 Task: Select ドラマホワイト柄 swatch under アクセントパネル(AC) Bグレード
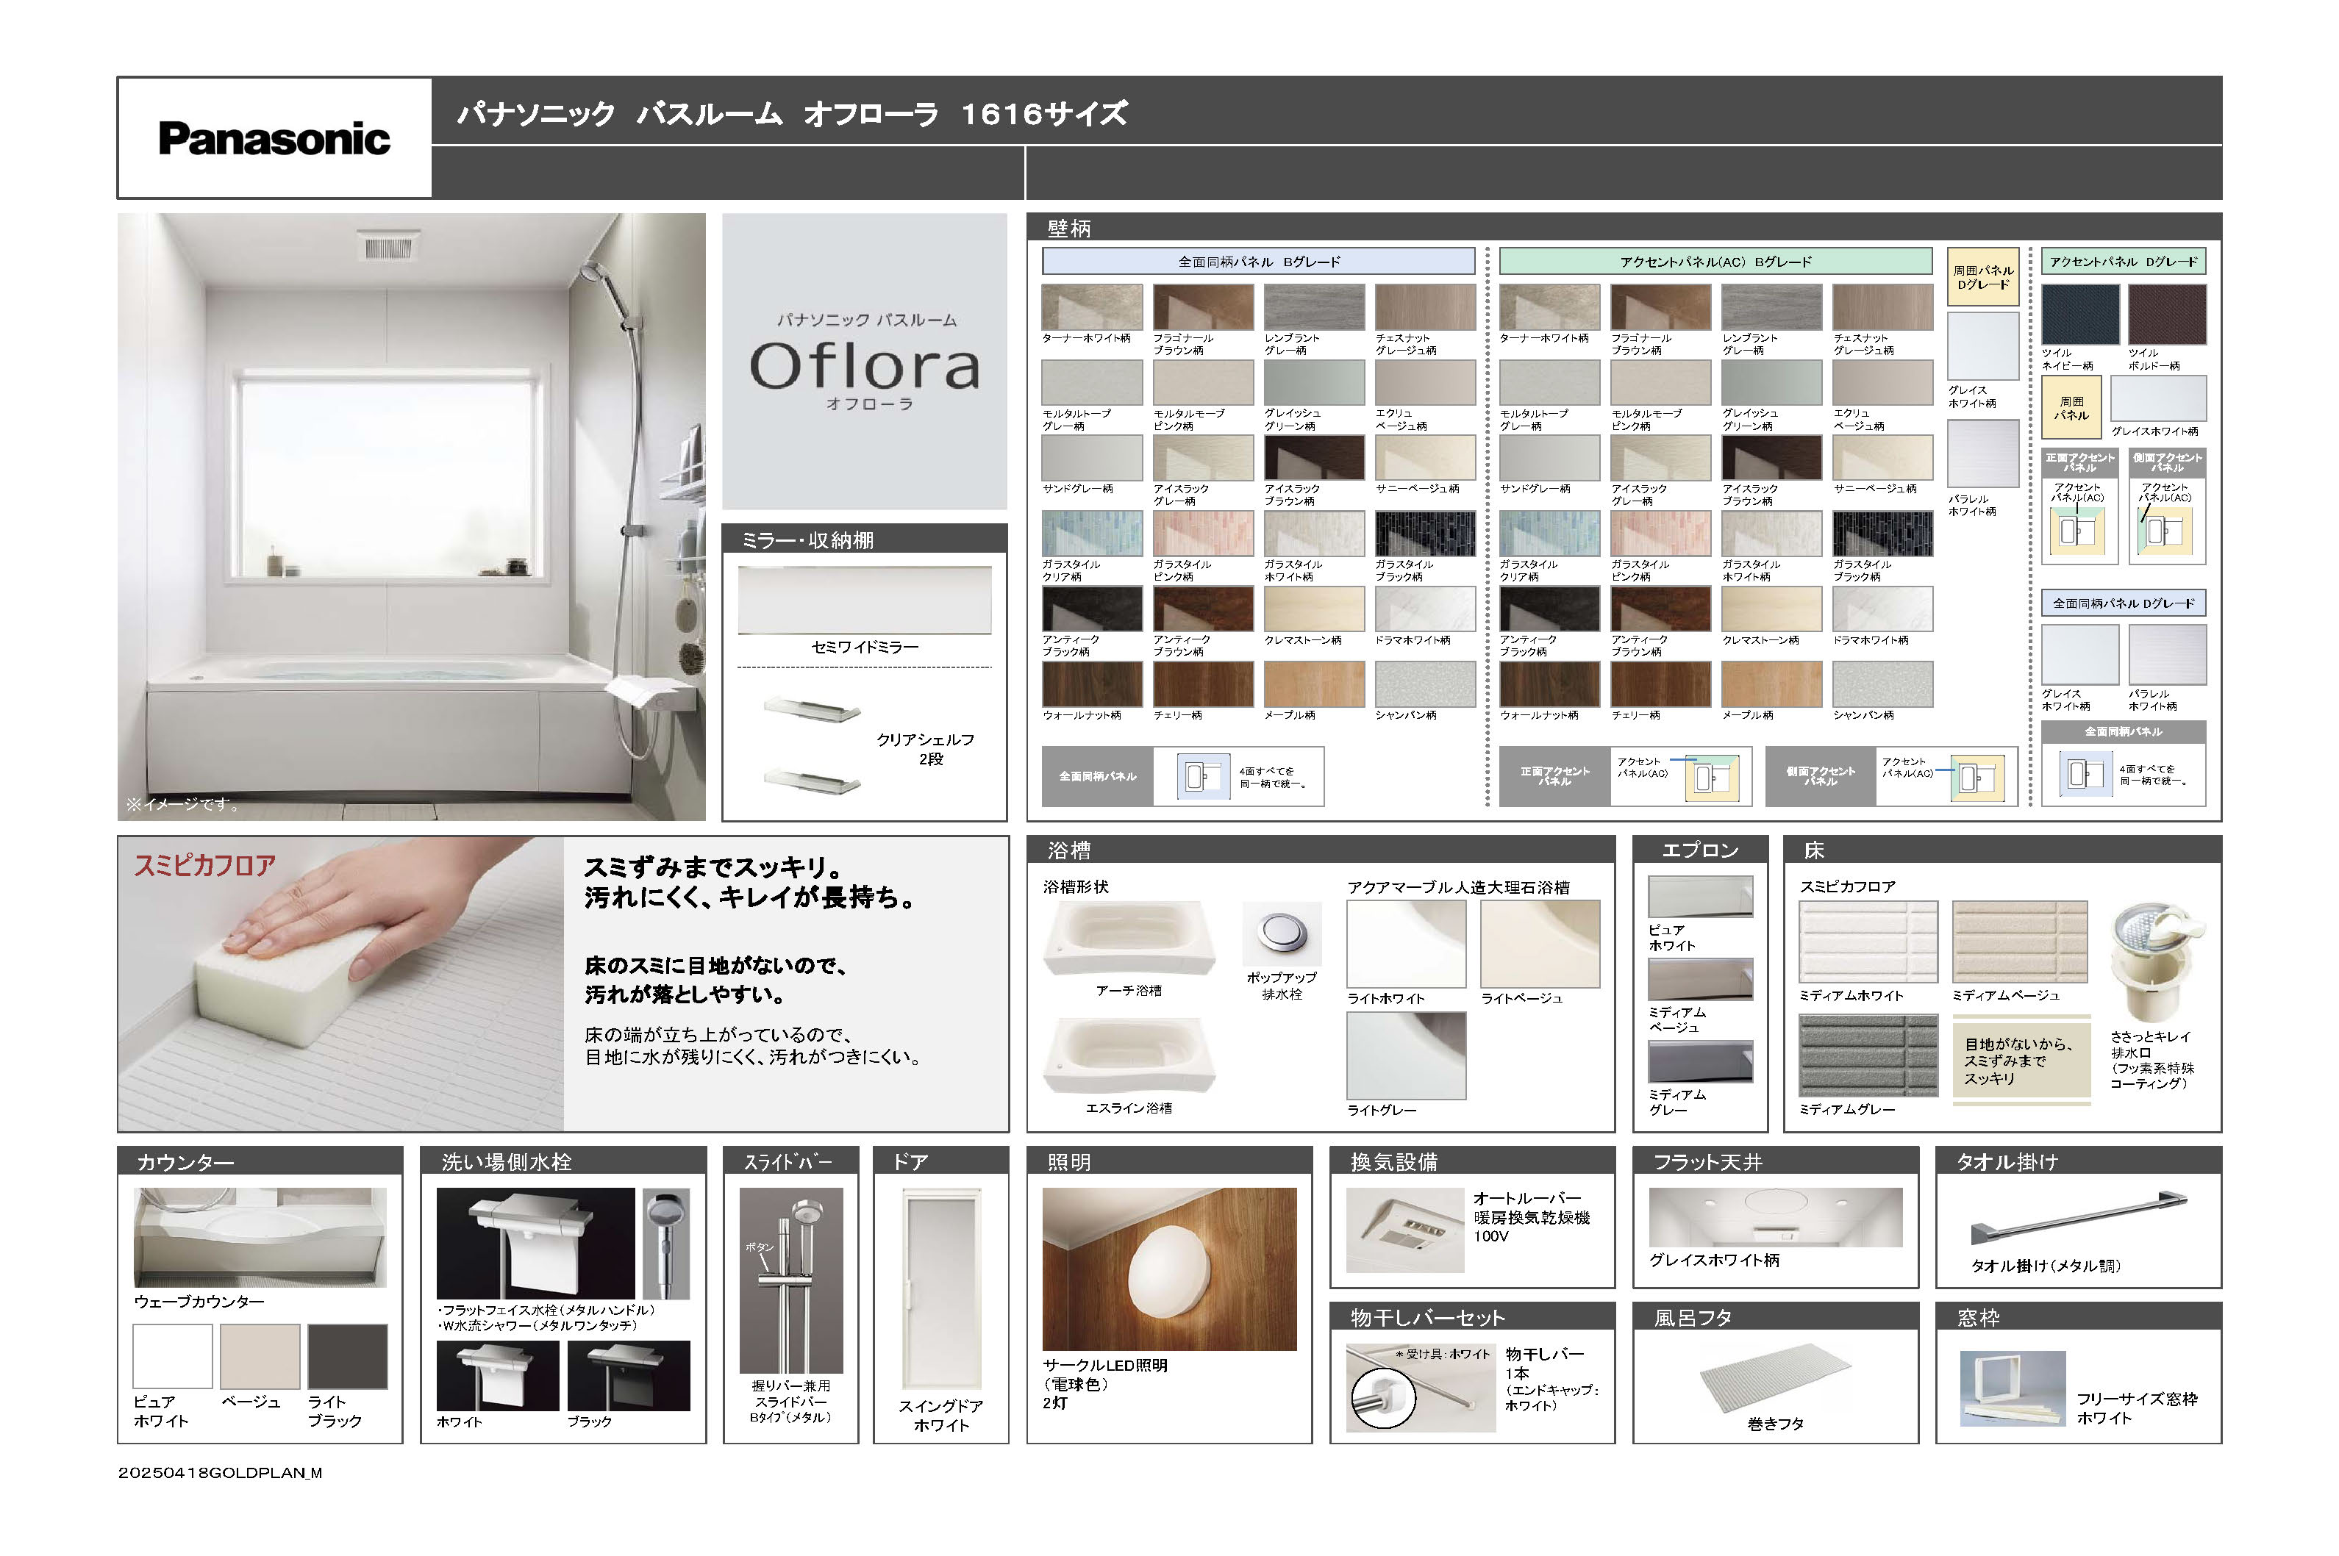(1882, 609)
